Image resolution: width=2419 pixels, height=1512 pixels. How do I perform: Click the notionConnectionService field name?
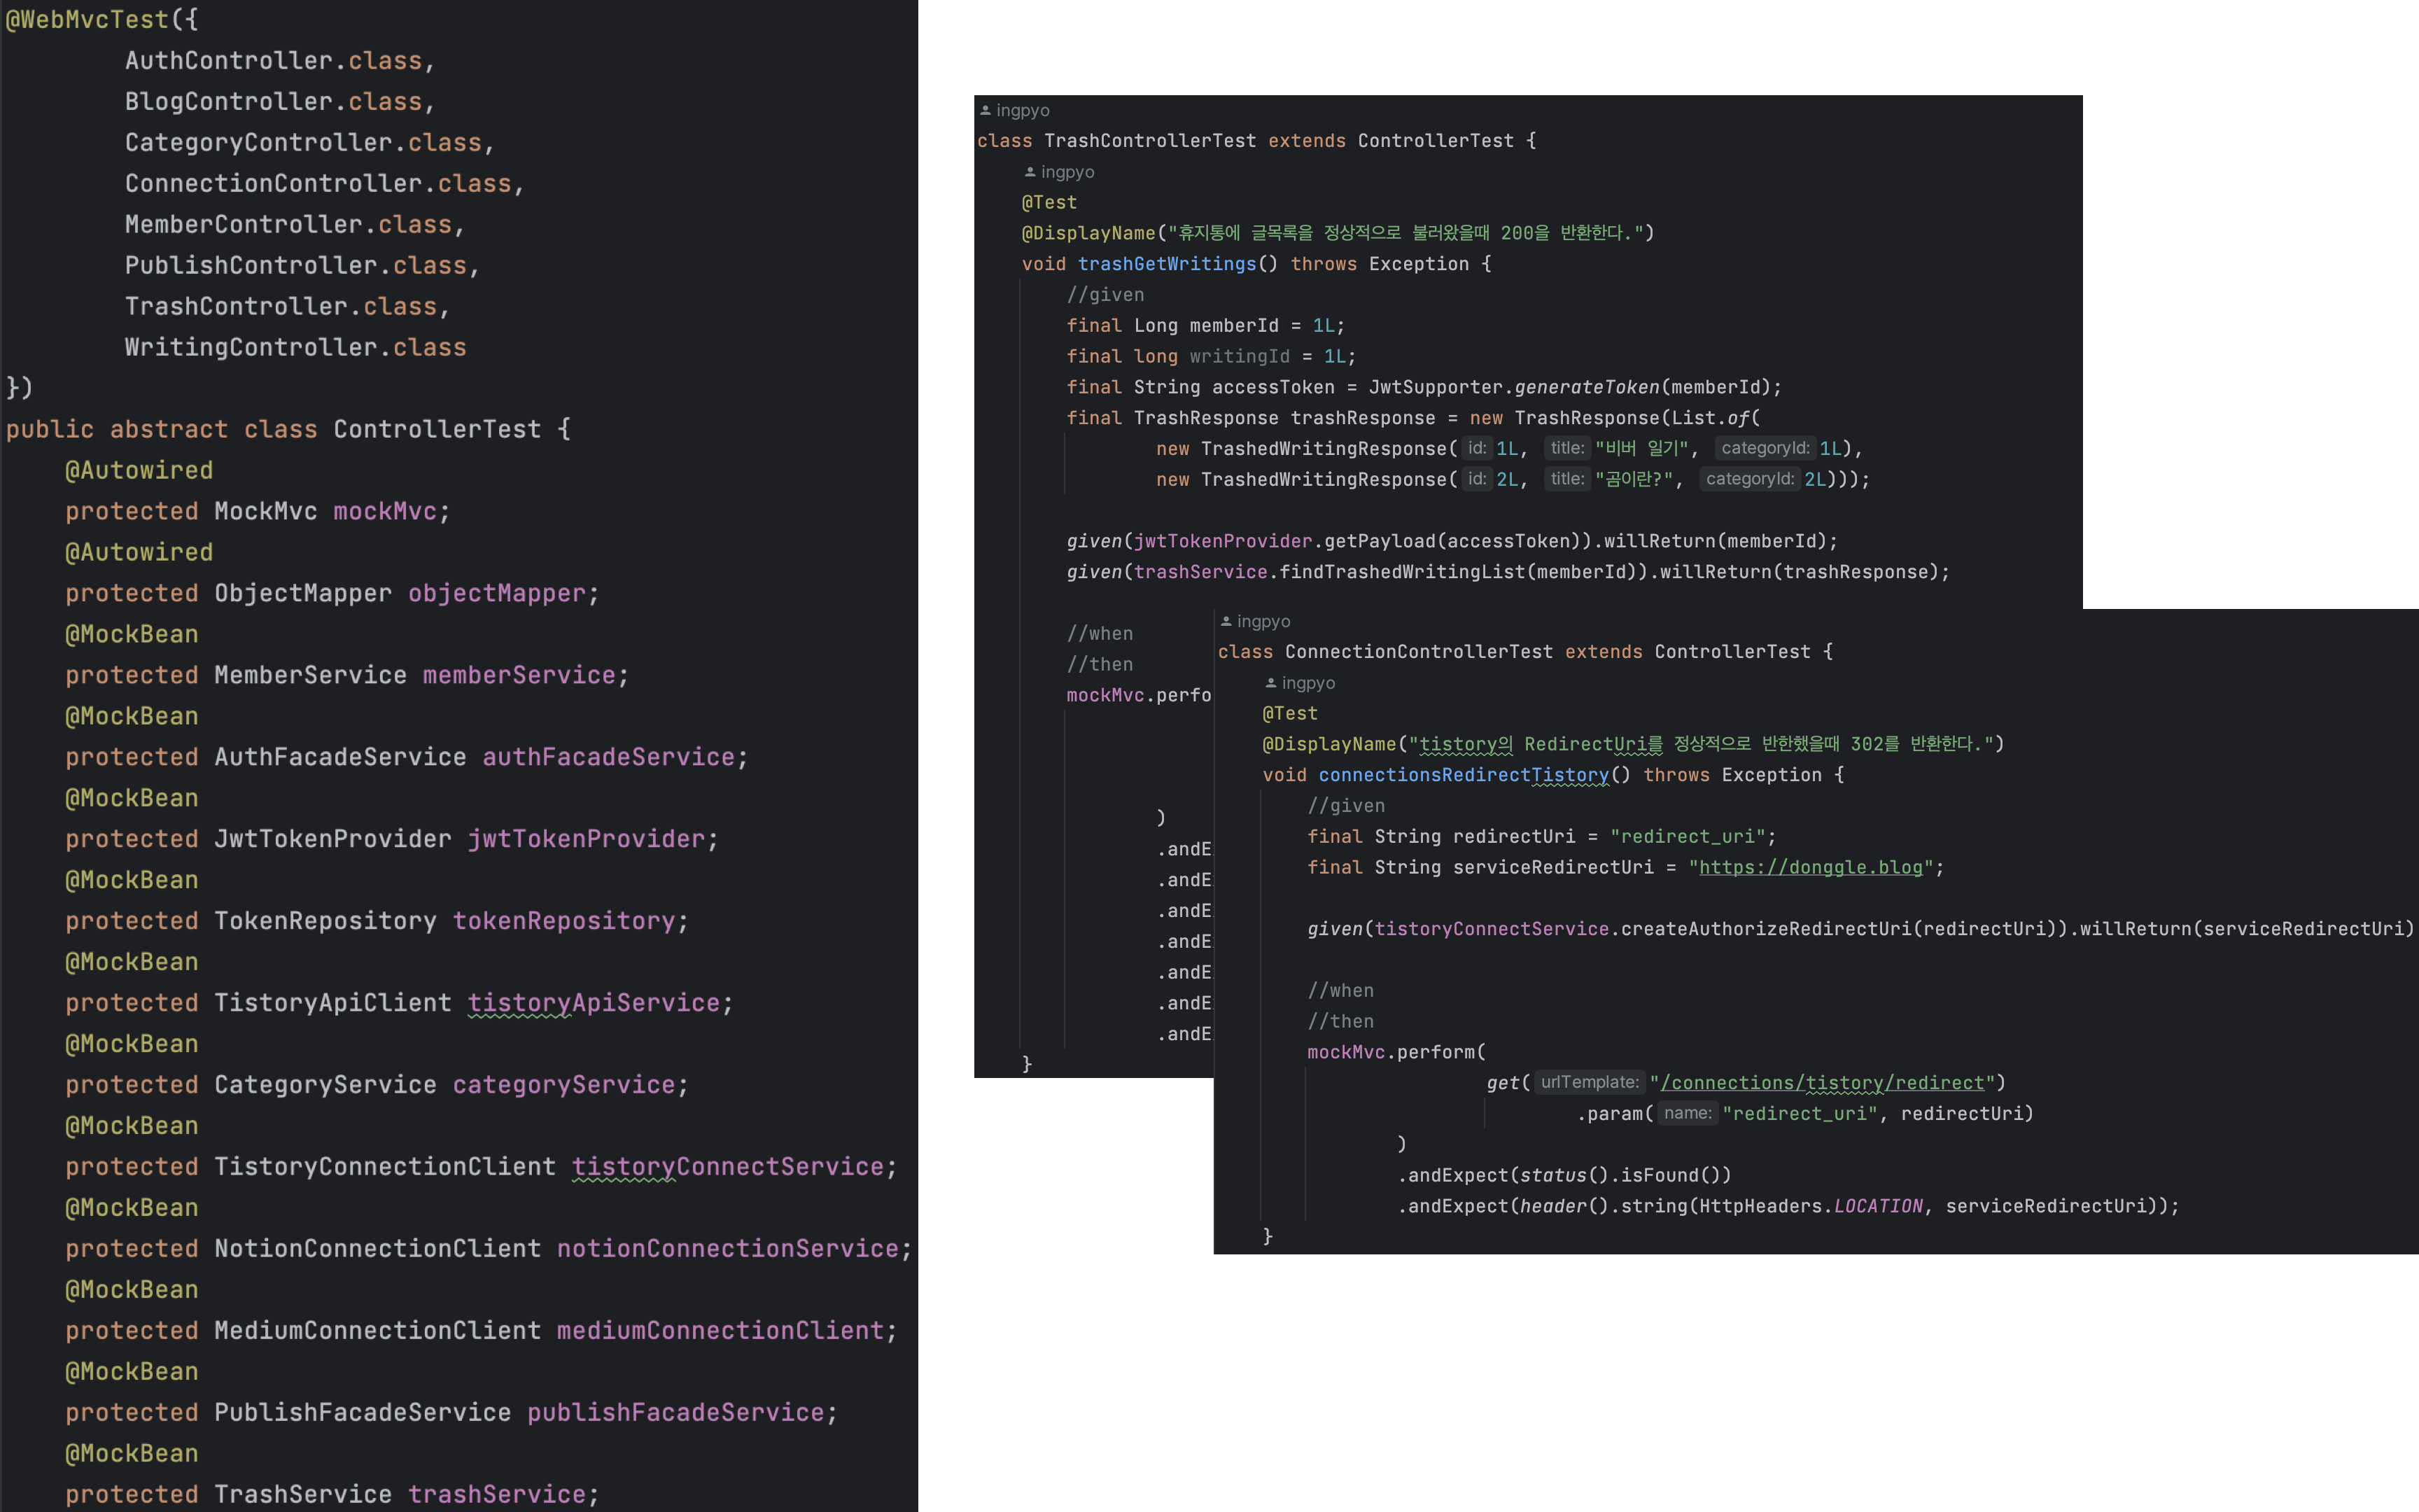[728, 1250]
